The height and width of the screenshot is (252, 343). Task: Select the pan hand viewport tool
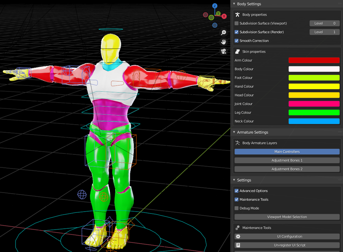[x=223, y=42]
